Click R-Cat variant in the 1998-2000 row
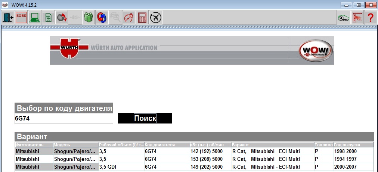The height and width of the screenshot is (172, 378). [x=273, y=151]
